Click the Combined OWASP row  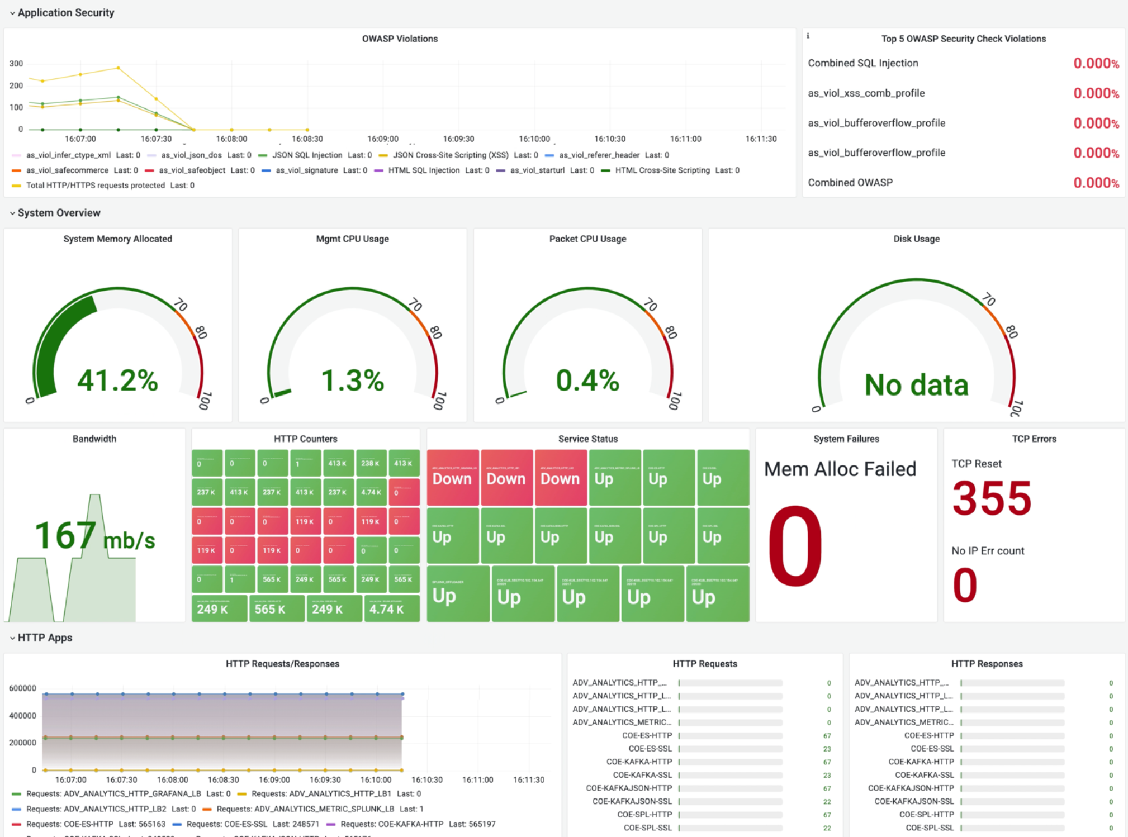[x=963, y=182]
